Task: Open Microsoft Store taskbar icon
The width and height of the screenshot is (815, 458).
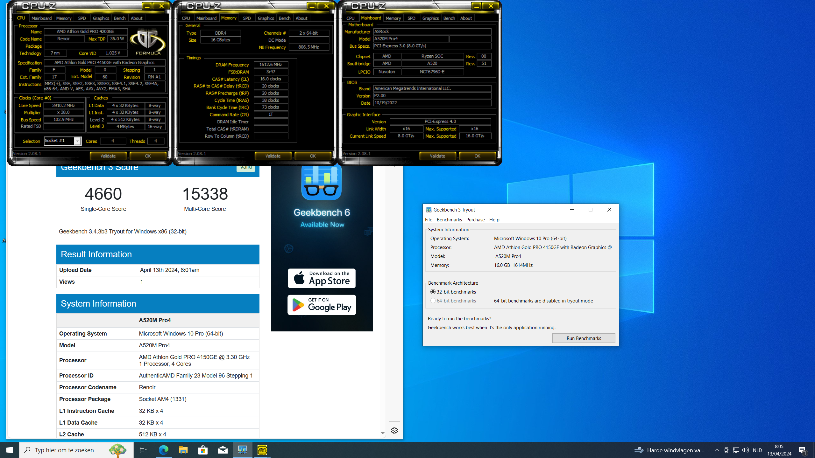Action: tap(203, 450)
